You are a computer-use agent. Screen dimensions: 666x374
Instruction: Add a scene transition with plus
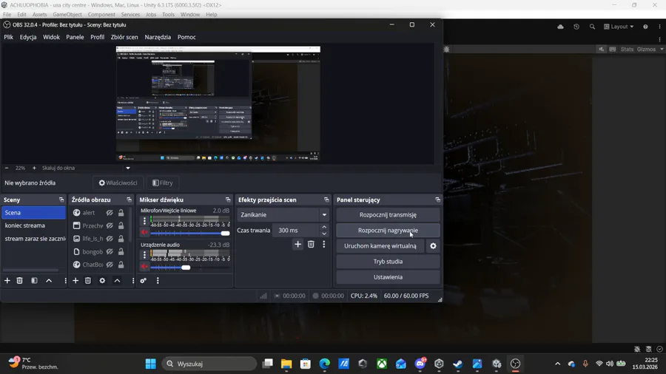(x=297, y=244)
